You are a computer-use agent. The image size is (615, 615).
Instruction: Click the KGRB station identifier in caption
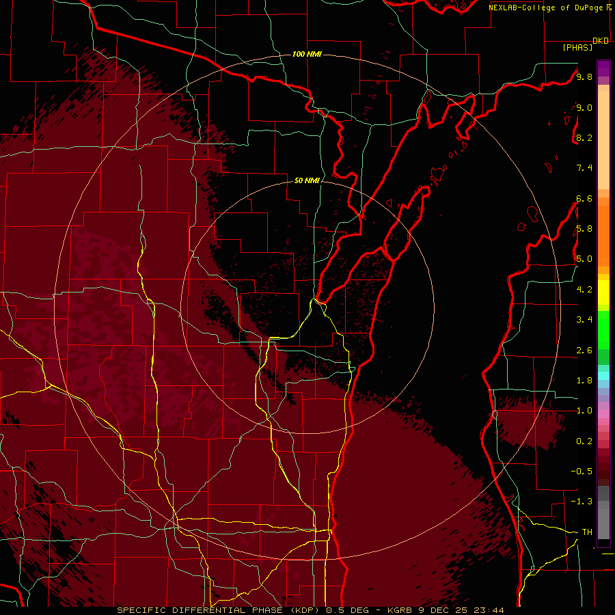[x=400, y=610]
